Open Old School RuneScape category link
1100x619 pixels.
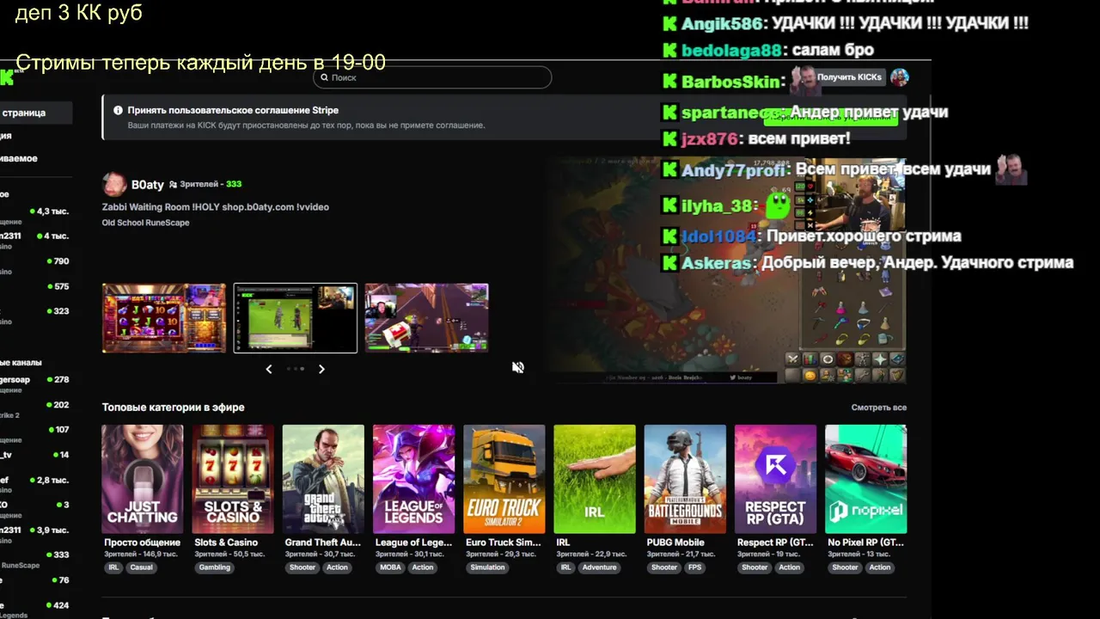click(x=145, y=223)
